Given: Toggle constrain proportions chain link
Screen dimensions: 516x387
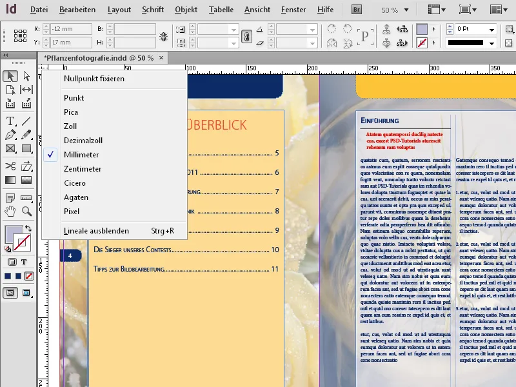Looking at the screenshot, I should pos(246,36).
